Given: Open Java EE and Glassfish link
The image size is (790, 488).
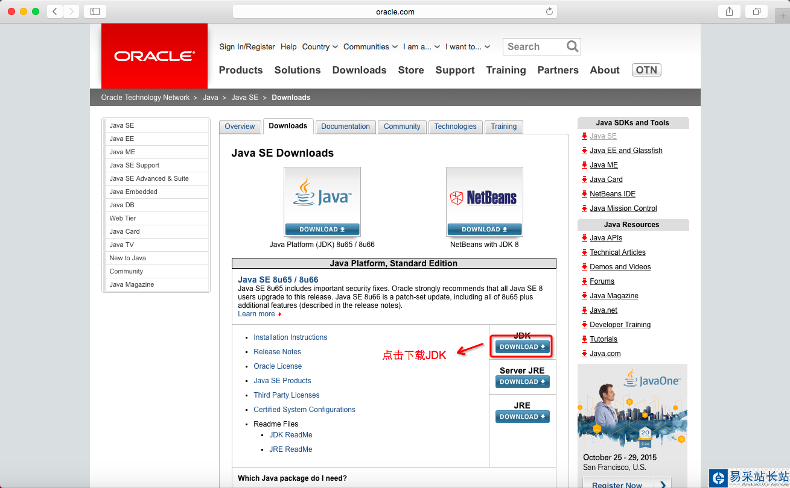Looking at the screenshot, I should (x=626, y=151).
